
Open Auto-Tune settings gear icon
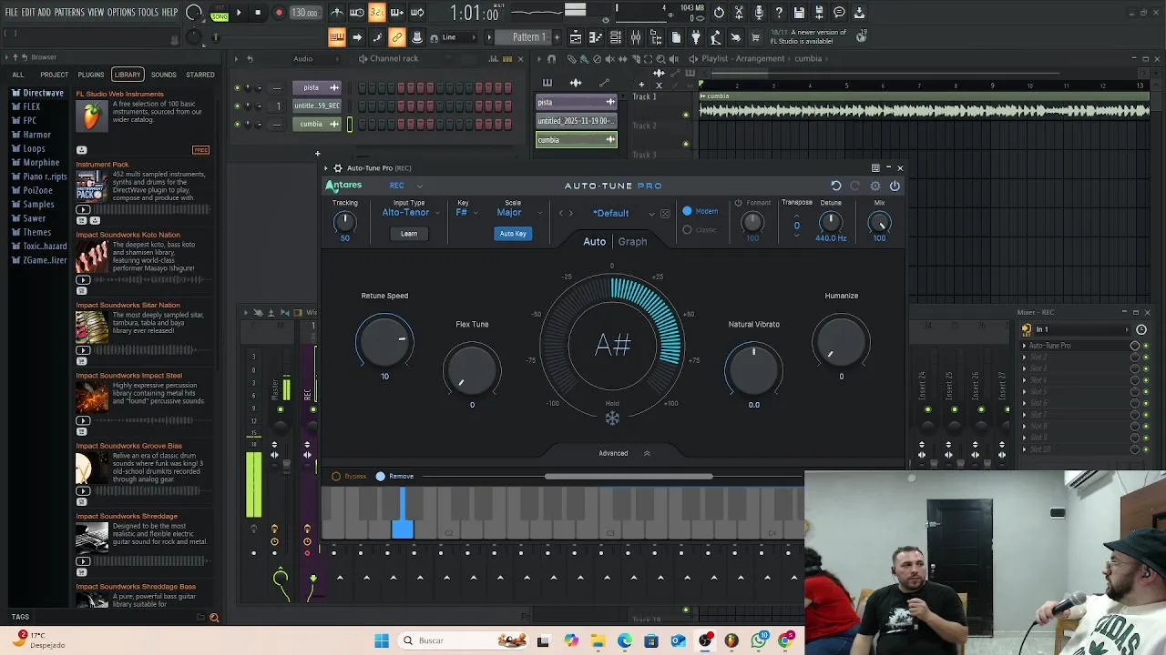(875, 186)
